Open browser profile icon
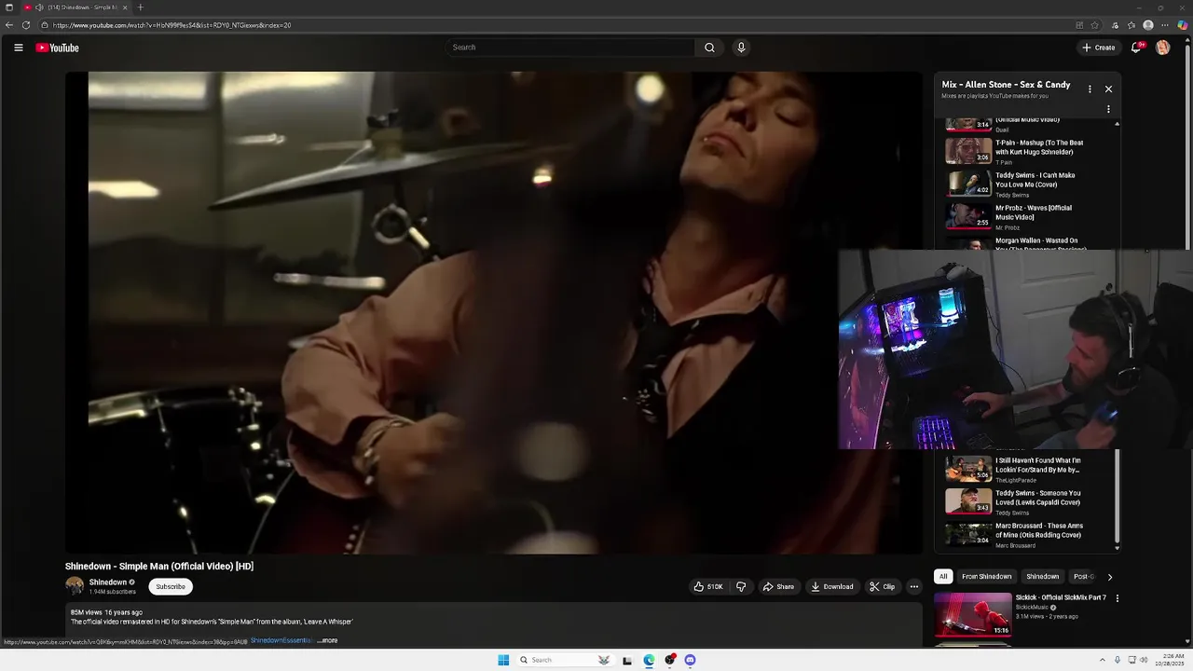Viewport: 1193px width, 671px height. coord(1148,25)
